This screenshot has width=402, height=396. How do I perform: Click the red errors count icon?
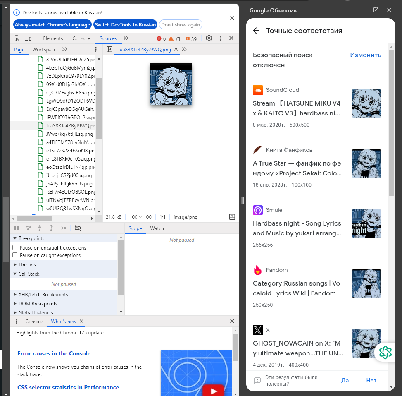point(159,38)
